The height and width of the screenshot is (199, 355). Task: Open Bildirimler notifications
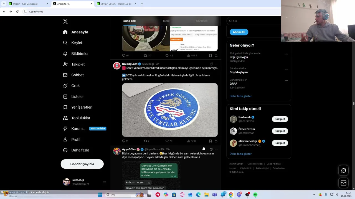point(76,54)
